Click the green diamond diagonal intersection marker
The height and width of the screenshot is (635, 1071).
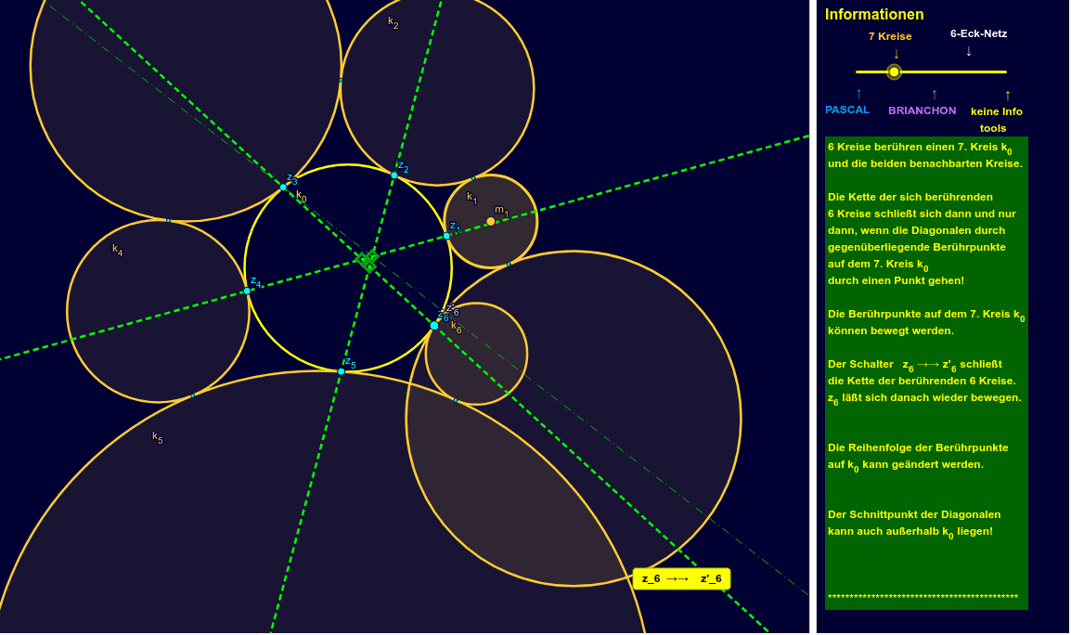tap(368, 260)
